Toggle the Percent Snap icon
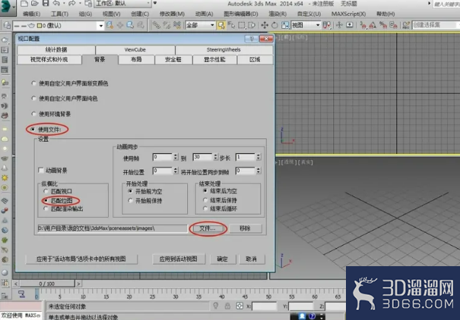460x320 pixels. click(383, 26)
